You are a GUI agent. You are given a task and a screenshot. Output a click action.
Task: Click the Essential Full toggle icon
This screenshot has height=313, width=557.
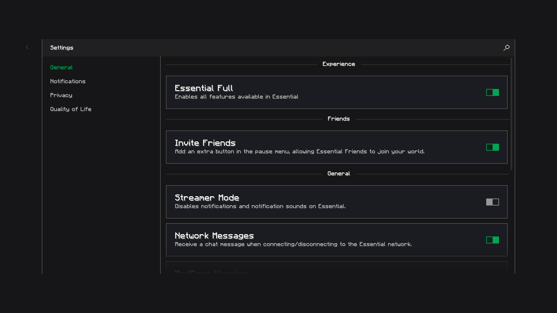[x=493, y=92]
